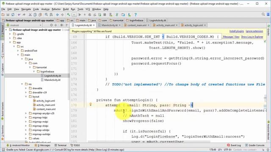Switch to the activity_main.xml editor tab
The height and width of the screenshot is (152, 271).
[x=165, y=25]
